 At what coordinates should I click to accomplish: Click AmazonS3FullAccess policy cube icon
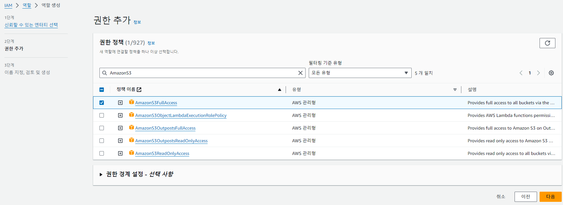(x=131, y=102)
